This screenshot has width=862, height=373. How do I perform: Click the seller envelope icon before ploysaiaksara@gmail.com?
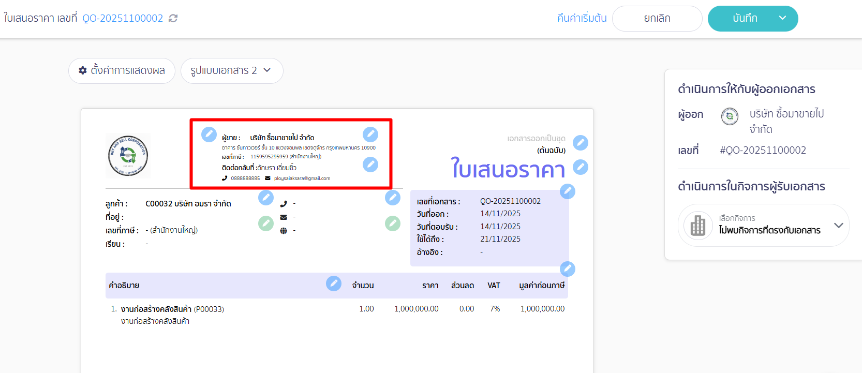[x=267, y=178]
